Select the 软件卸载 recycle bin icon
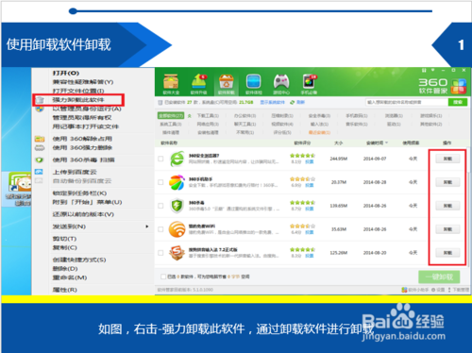Viewport: 472px width, 353px height. (x=227, y=82)
